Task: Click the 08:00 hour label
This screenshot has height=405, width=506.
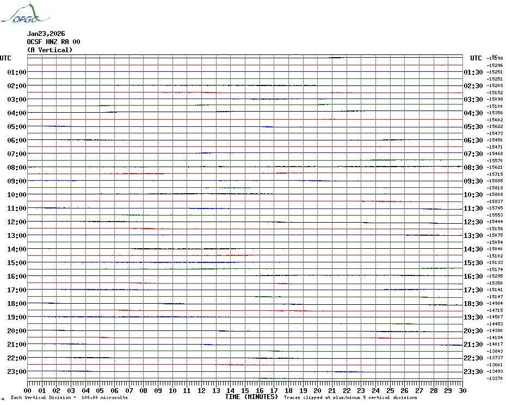Action: (17, 167)
